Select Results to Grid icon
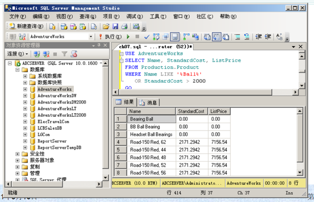 pos(216,37)
